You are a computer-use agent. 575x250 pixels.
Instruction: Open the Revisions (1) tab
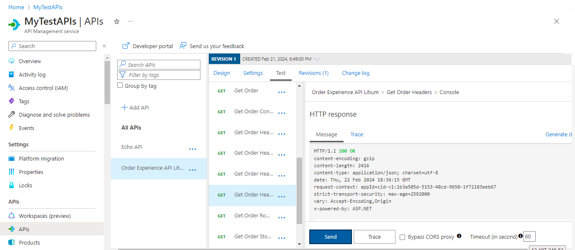point(314,73)
